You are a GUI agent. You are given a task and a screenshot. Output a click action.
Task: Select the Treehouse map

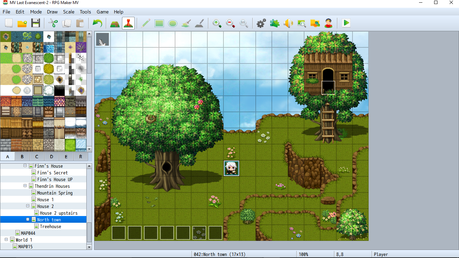(50, 226)
